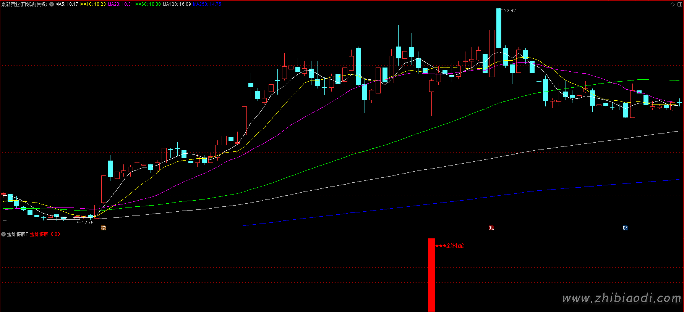
Task: Open the blue 财 marker icon
Action: coord(625,228)
